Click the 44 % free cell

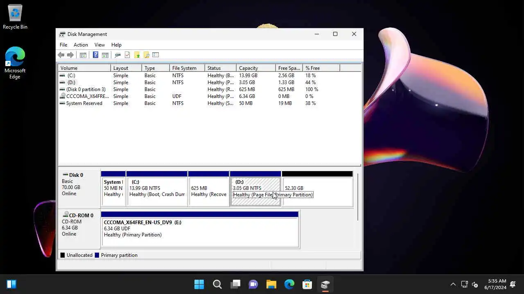[310, 82]
